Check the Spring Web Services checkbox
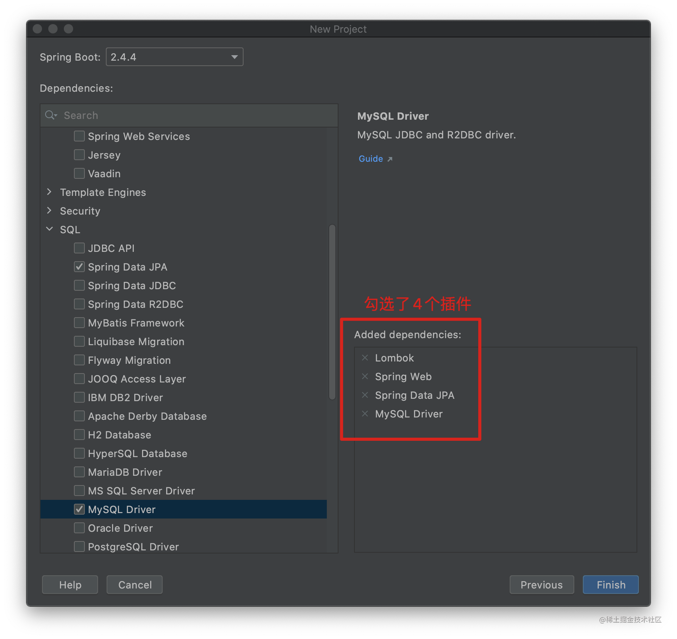Screen dimensions: 677x639 pos(79,136)
